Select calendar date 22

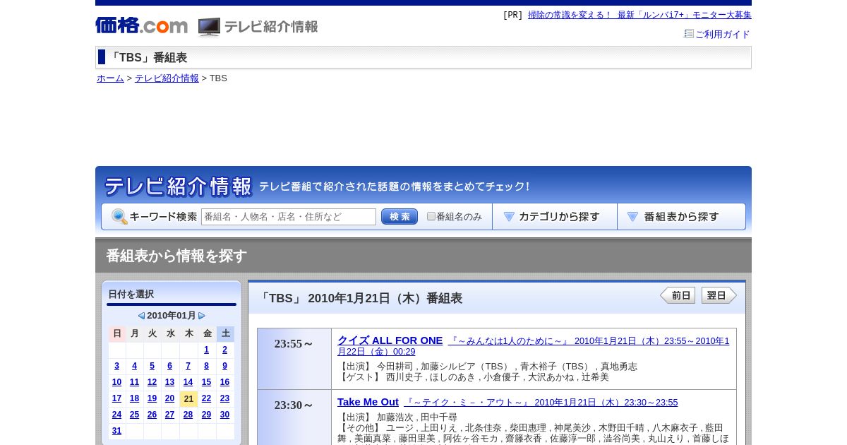pyautogui.click(x=206, y=398)
